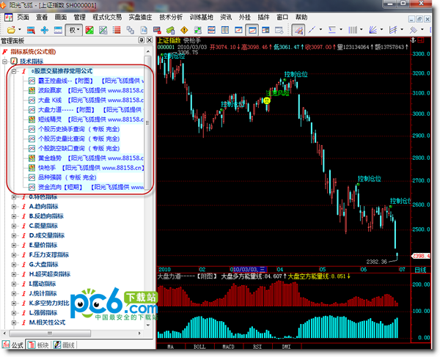Select the vertical period lines tool
The height and width of the screenshot is (357, 440).
(x=353, y=30)
